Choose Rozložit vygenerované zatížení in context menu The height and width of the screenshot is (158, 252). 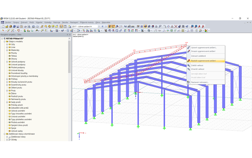click(x=206, y=61)
